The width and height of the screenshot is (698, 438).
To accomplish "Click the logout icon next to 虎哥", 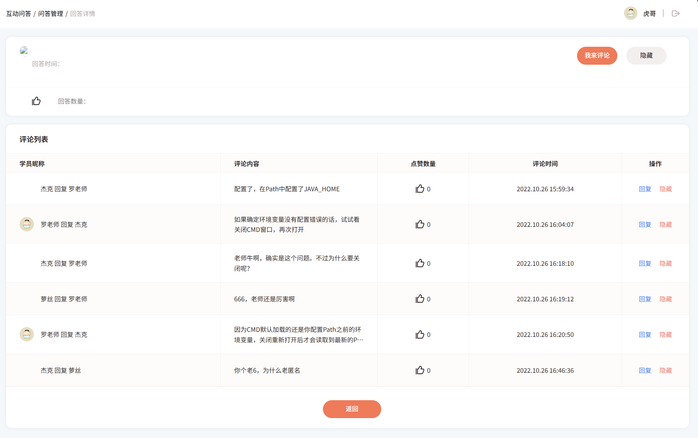I will click(x=675, y=14).
